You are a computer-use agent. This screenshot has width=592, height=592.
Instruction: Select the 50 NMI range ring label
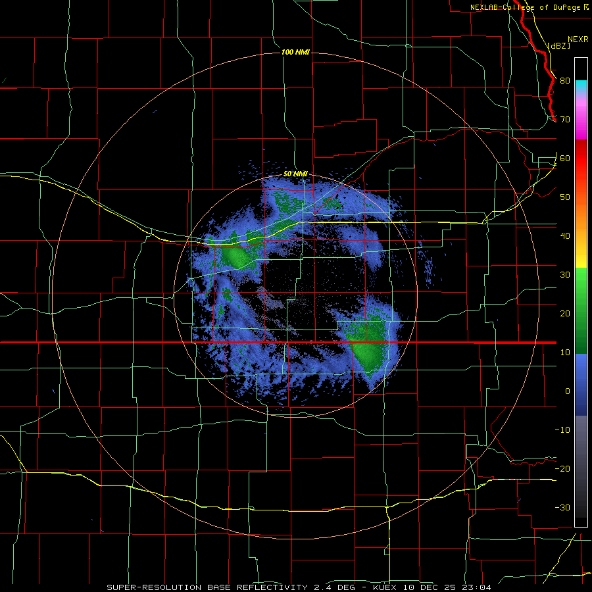tap(295, 174)
